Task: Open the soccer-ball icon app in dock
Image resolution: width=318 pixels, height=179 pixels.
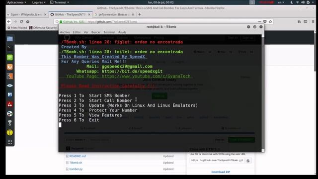Action: coord(10,114)
